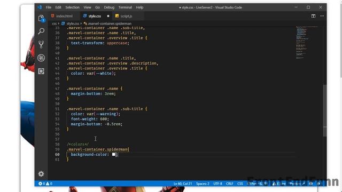
Task: Click the JS file icon on script.js tab
Action: (x=117, y=16)
